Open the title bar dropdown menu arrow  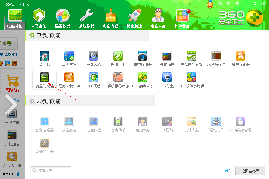click(237, 4)
